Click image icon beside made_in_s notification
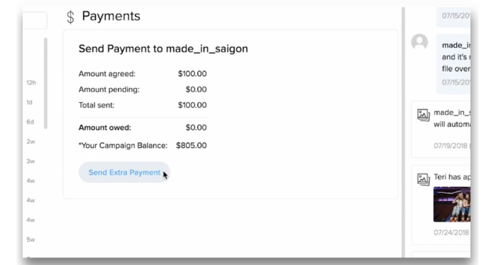The width and height of the screenshot is (495, 265). pos(423,115)
